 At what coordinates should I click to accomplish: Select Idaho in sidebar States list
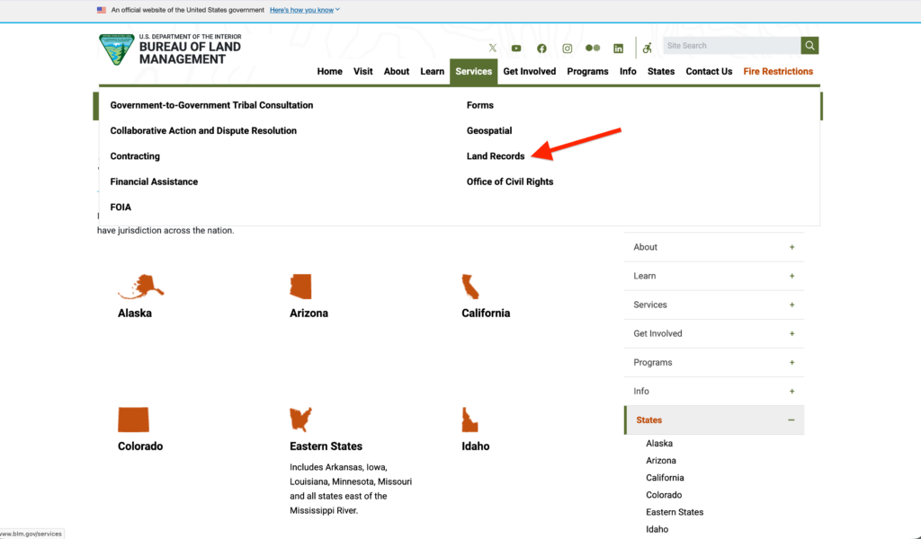click(657, 528)
